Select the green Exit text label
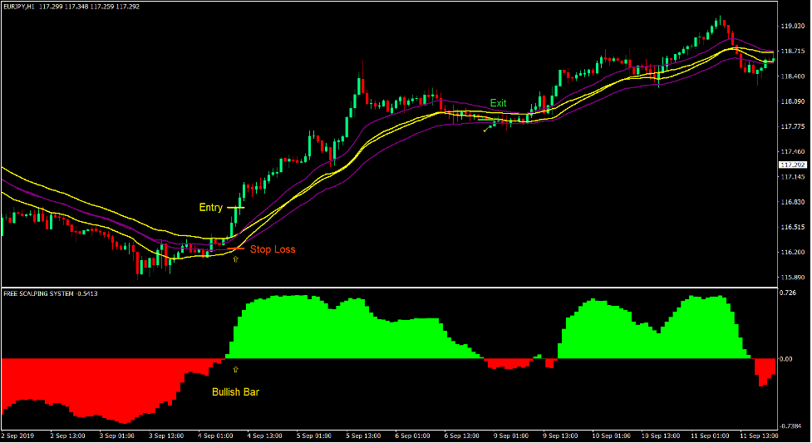Screen dimensions: 812x443 [498, 103]
